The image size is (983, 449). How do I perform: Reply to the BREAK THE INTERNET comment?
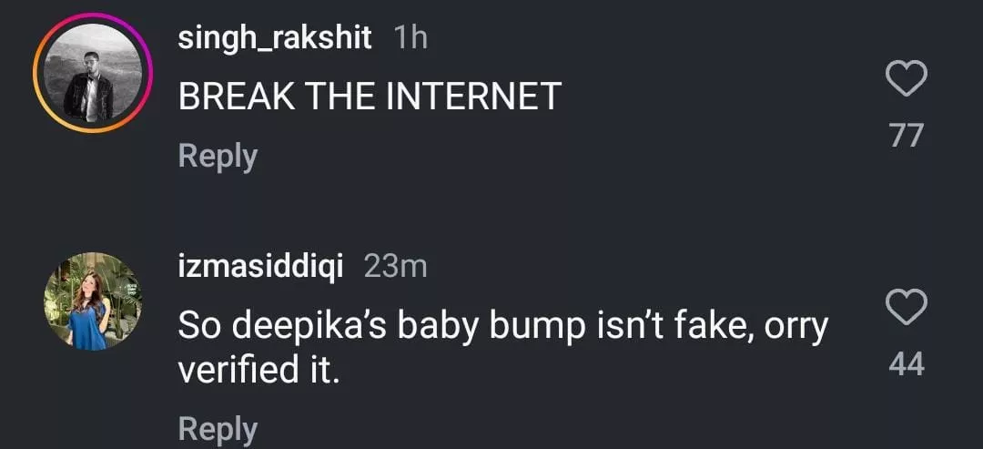pyautogui.click(x=218, y=156)
